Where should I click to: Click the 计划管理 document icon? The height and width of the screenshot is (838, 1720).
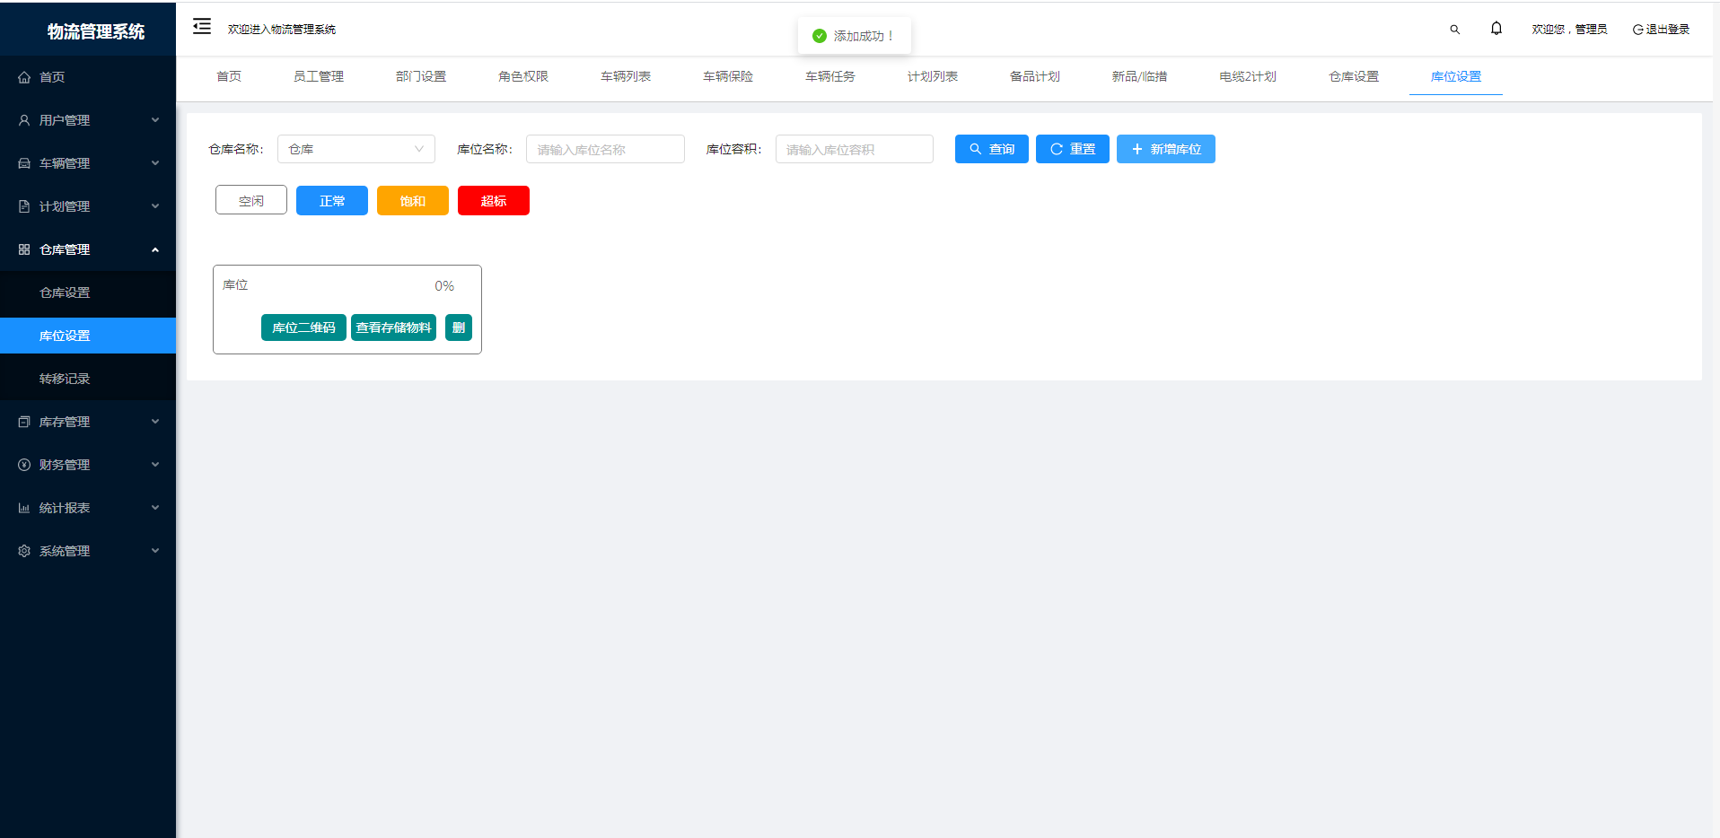(x=24, y=206)
